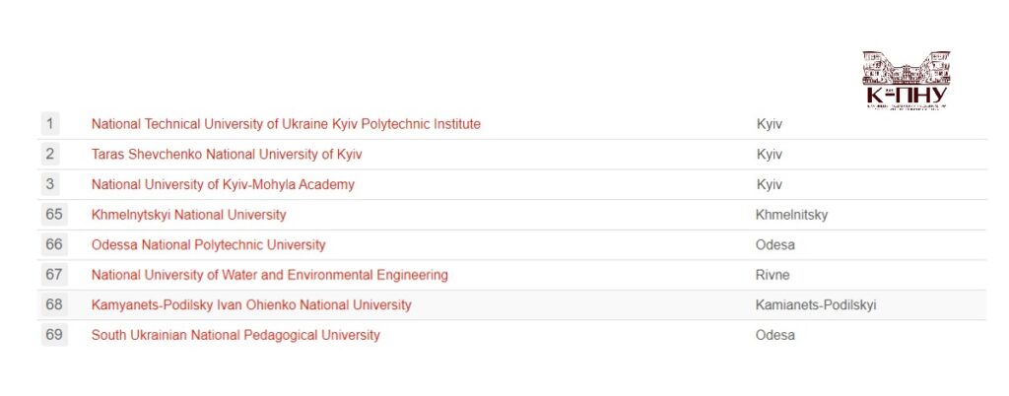Click the Kamianets-Podilskyi city cell
This screenshot has height=396, width=1009.
[815, 305]
